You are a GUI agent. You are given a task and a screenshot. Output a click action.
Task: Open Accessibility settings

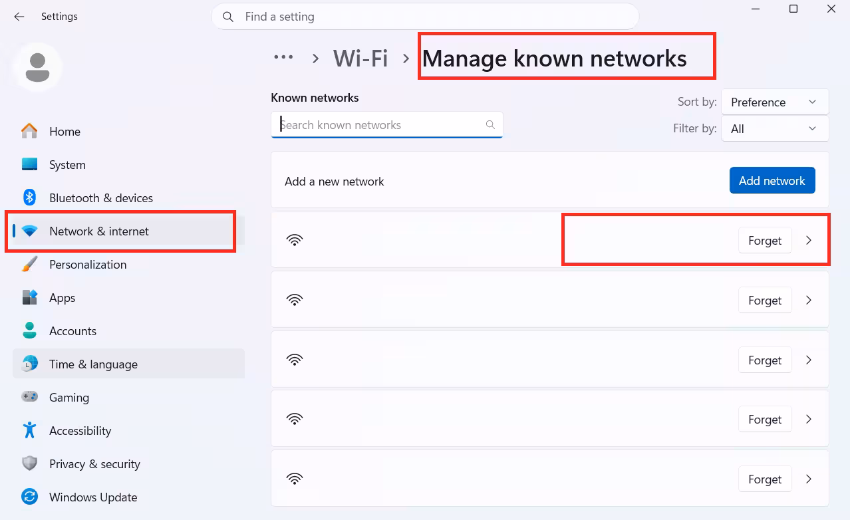pos(128,430)
